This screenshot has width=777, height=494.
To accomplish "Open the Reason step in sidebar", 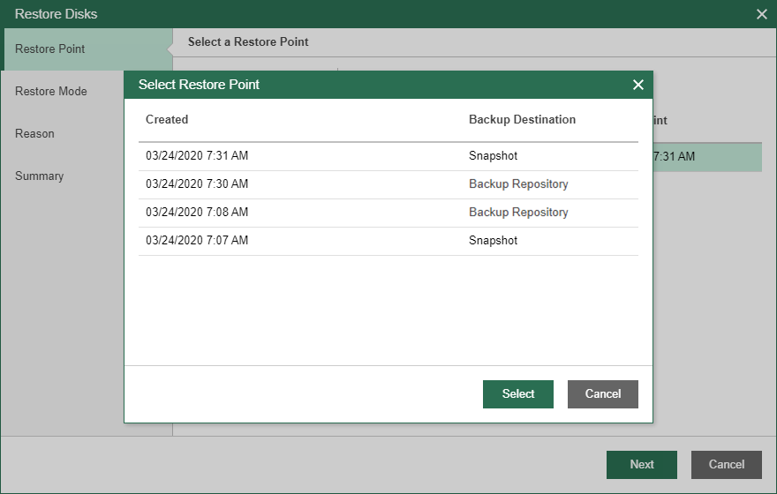I will [x=34, y=133].
